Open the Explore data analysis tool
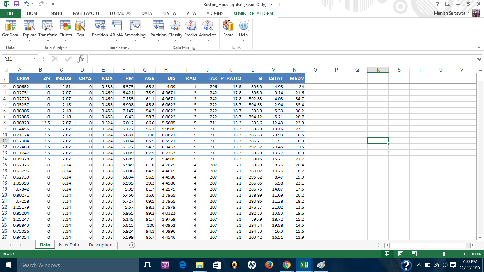The width and height of the screenshot is (484, 272). point(30,26)
